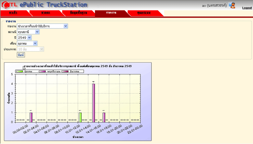Screen dimensions: 253x144
Task: Open the รายงาน report type dropdown
Action: tap(42, 26)
